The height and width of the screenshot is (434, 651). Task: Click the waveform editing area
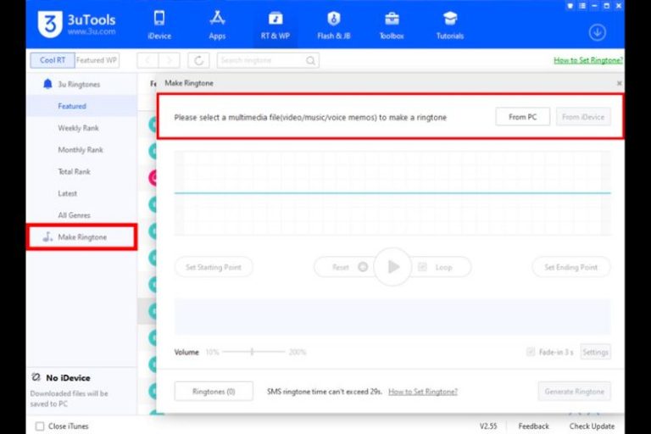[x=392, y=193]
